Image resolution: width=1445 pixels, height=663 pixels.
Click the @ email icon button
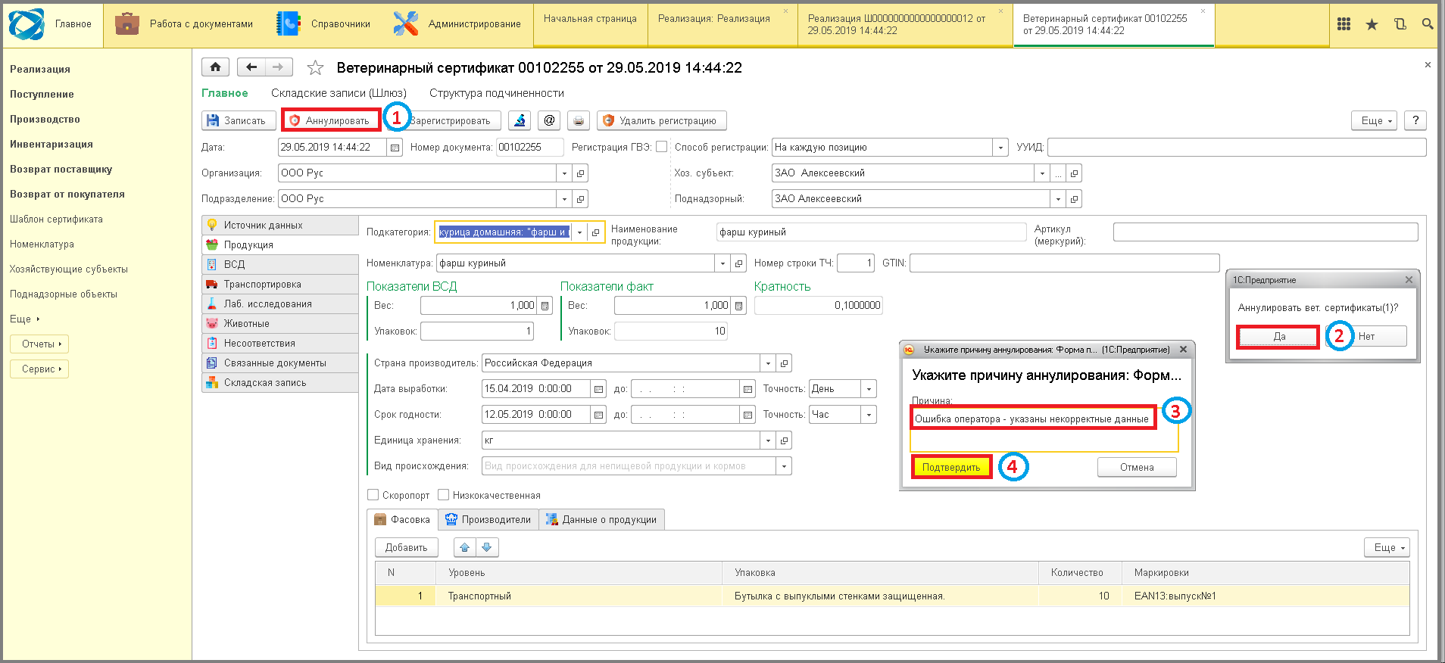(x=549, y=120)
